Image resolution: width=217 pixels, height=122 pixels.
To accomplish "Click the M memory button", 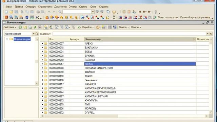I will [140, 12].
